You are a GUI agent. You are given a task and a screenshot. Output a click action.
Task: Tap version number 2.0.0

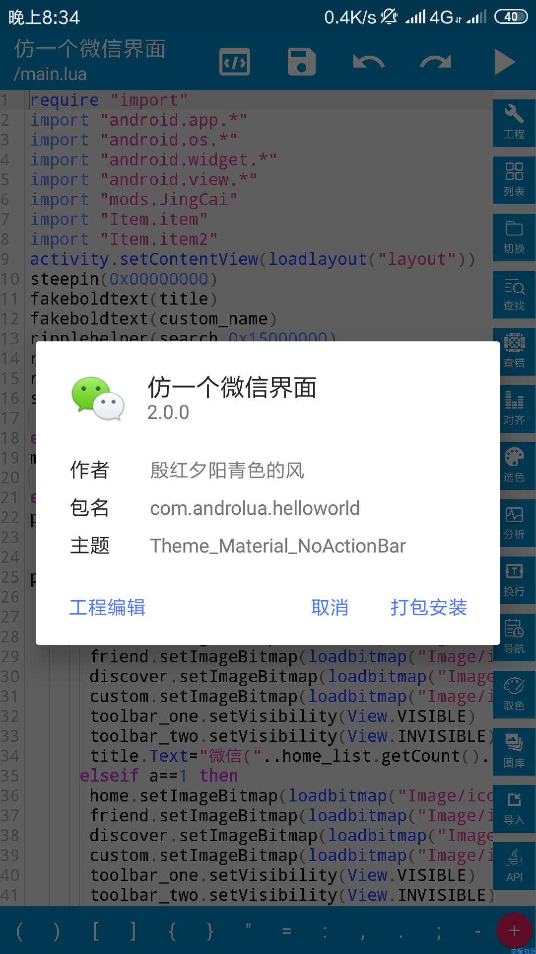[168, 412]
